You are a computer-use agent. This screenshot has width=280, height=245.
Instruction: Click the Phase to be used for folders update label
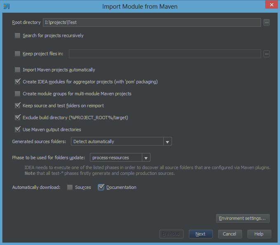click(x=48, y=158)
